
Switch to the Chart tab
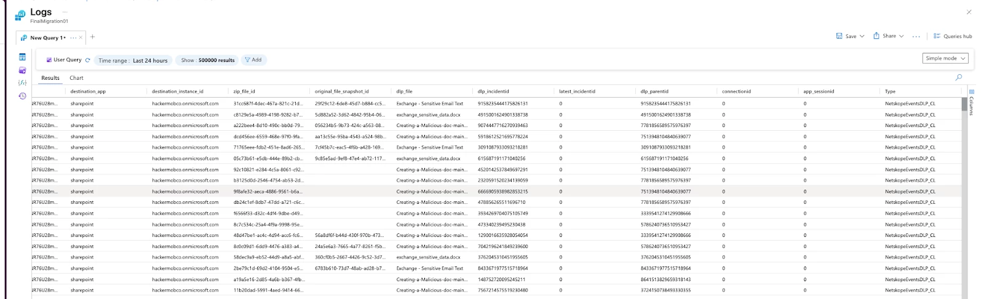(76, 78)
